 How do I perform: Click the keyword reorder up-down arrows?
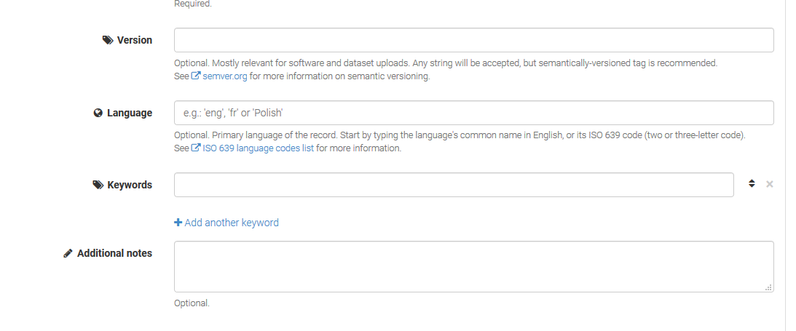click(752, 184)
